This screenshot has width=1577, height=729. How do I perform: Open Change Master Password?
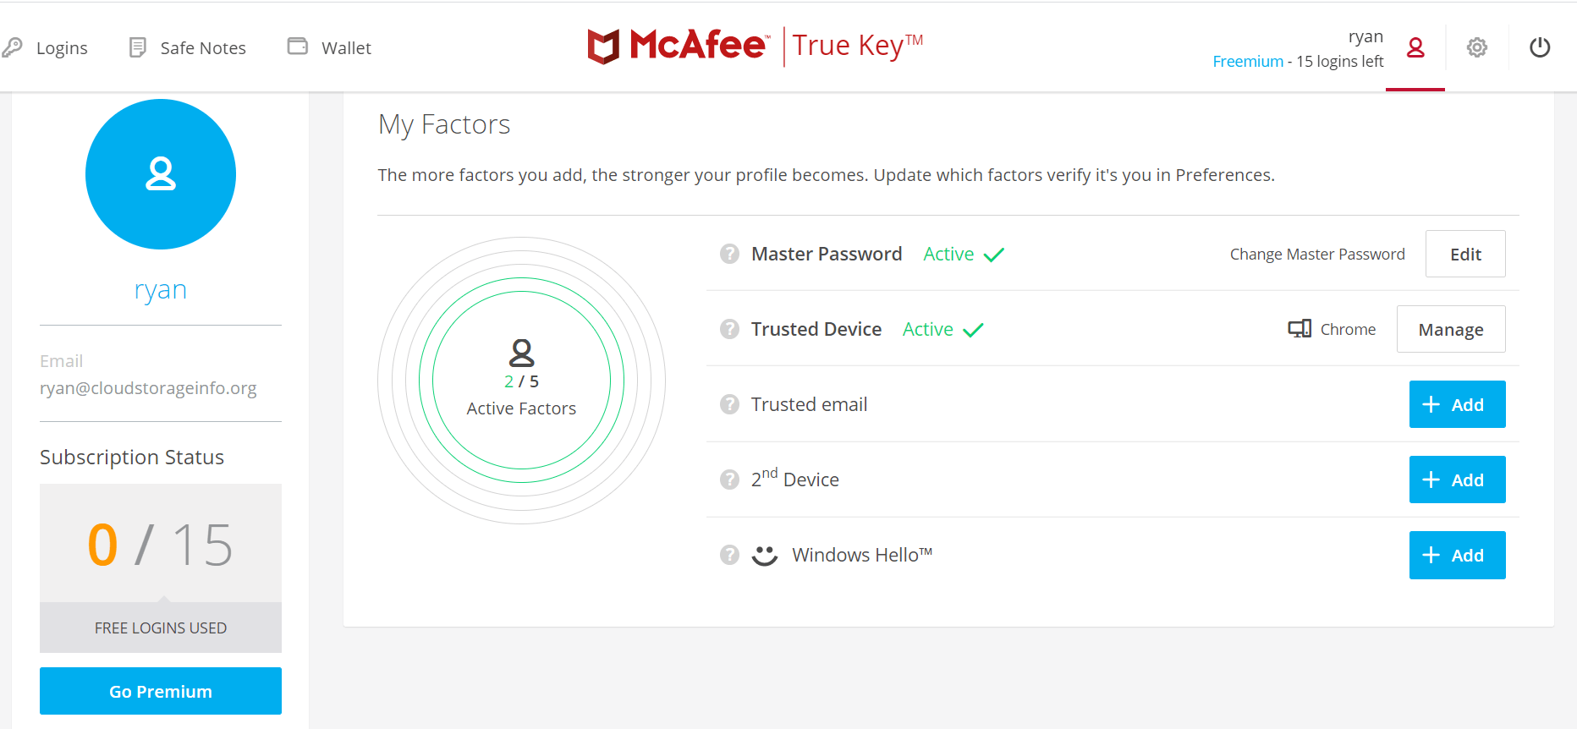click(x=1317, y=254)
